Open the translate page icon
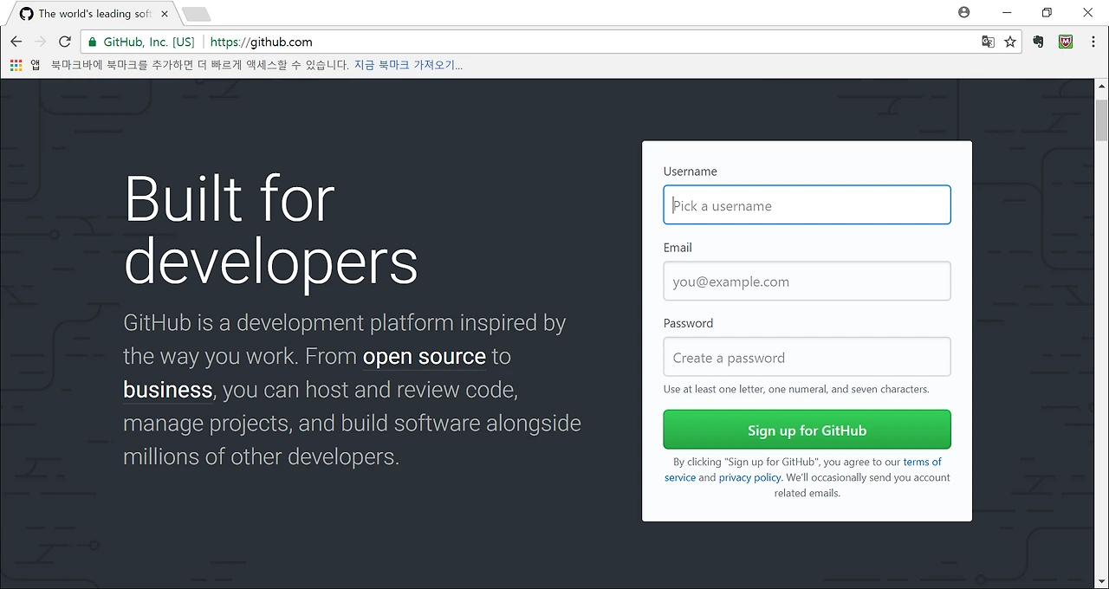The height and width of the screenshot is (589, 1109). click(988, 42)
